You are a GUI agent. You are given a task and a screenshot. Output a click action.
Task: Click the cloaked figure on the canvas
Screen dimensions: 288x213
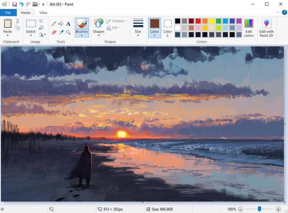coord(83,166)
